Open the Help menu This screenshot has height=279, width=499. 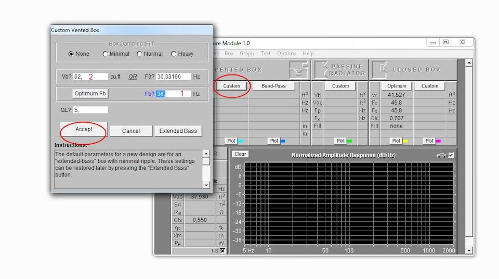pos(308,53)
